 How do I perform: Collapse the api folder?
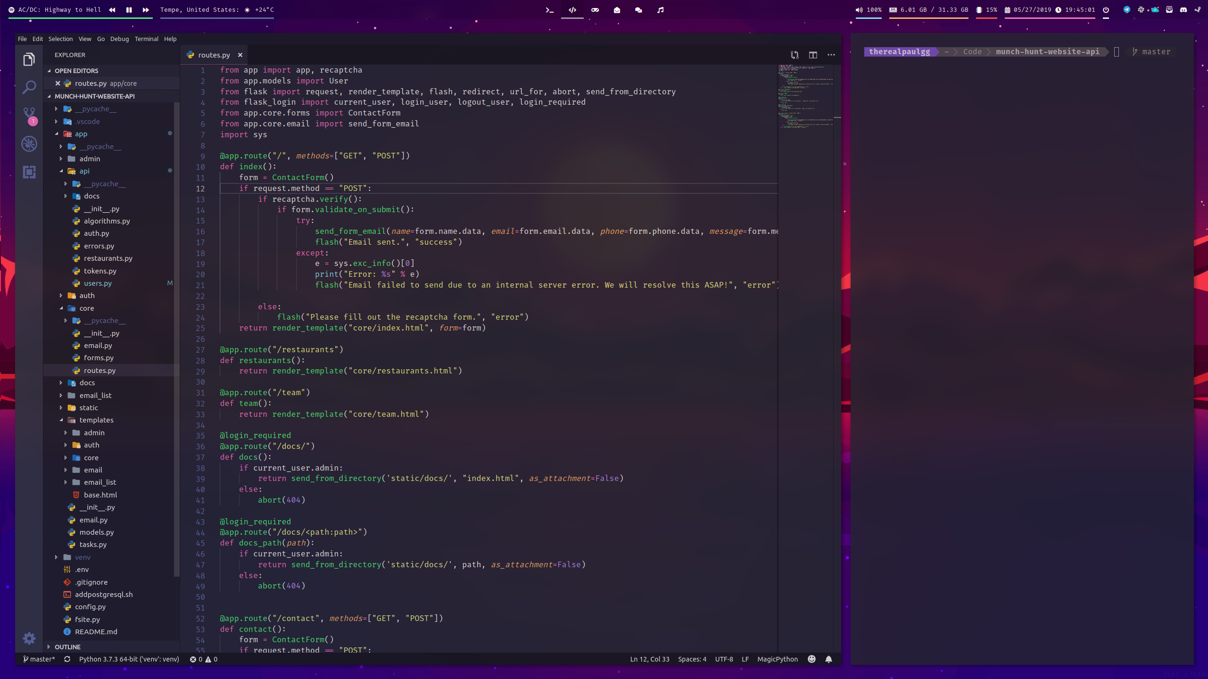(x=84, y=171)
